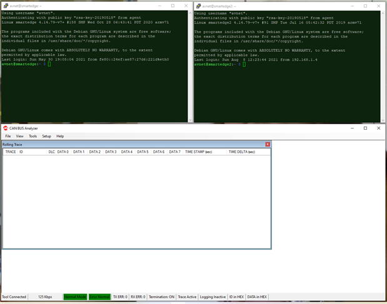Screen dimensions: 387x304
Task: Open the Setup menu
Action: tap(46, 136)
